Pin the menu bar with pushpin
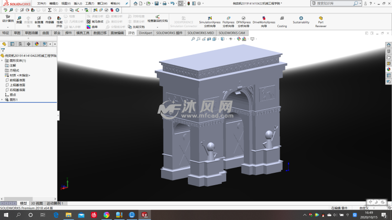Screen dimensions: 392x220 pos(127,3)
